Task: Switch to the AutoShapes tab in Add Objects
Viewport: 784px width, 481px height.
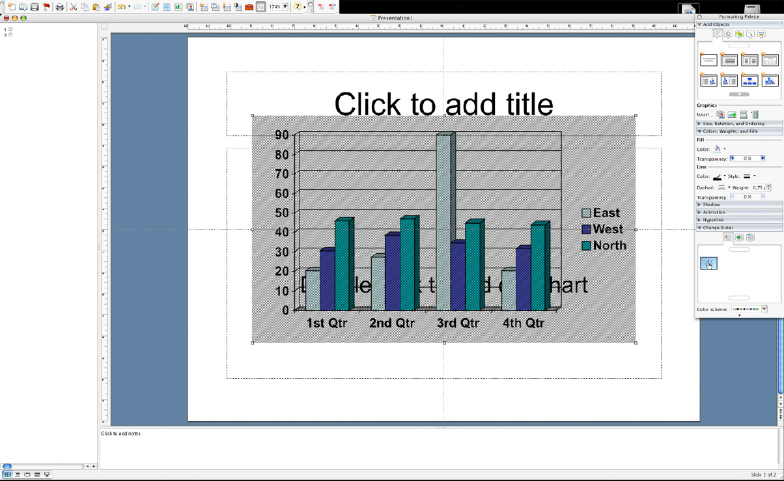Action: 739,34
